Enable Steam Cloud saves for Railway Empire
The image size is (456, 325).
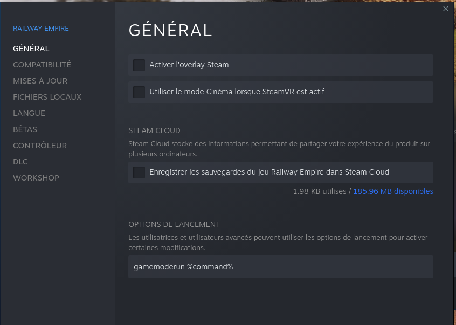[x=139, y=172]
